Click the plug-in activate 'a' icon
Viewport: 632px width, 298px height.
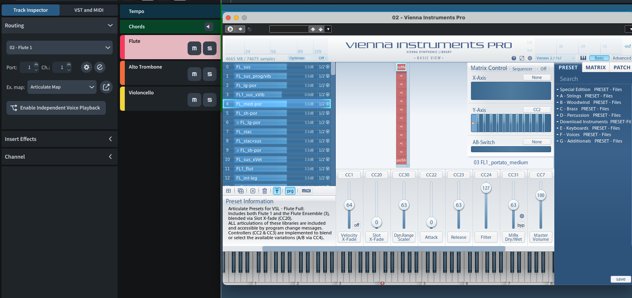(230, 29)
